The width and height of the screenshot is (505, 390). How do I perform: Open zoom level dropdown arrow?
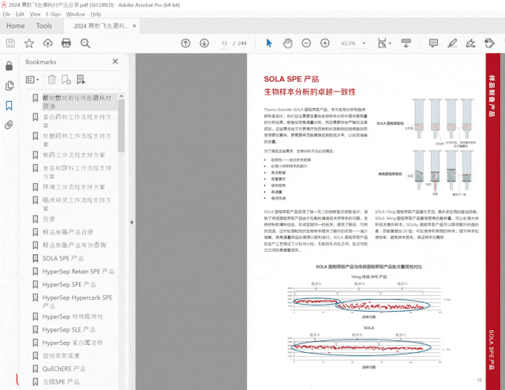pyautogui.click(x=364, y=43)
